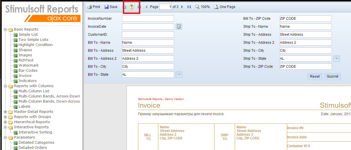The height and width of the screenshot is (150, 351).
Task: Click the Bill To - Address 2 field
Action: point(148,59)
